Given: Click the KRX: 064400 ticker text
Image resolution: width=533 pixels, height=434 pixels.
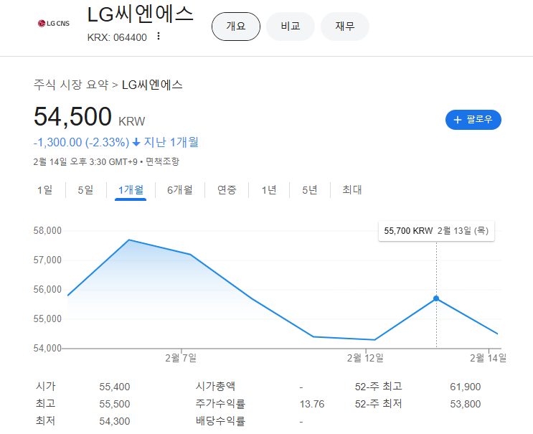Looking at the screenshot, I should 117,37.
